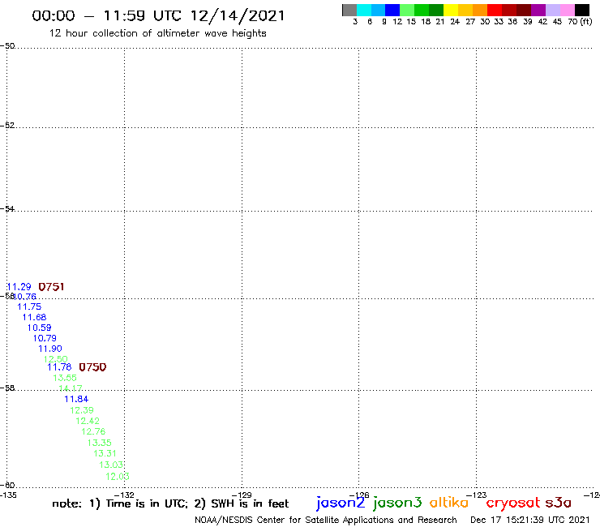Click the -123 longitude axis label
Viewport: 600px width, 527px height.
coord(477,495)
